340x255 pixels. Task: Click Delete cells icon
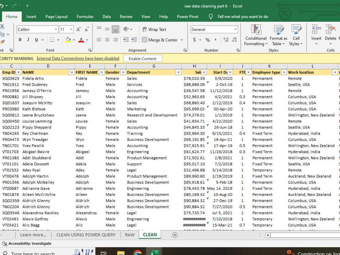click(330, 29)
